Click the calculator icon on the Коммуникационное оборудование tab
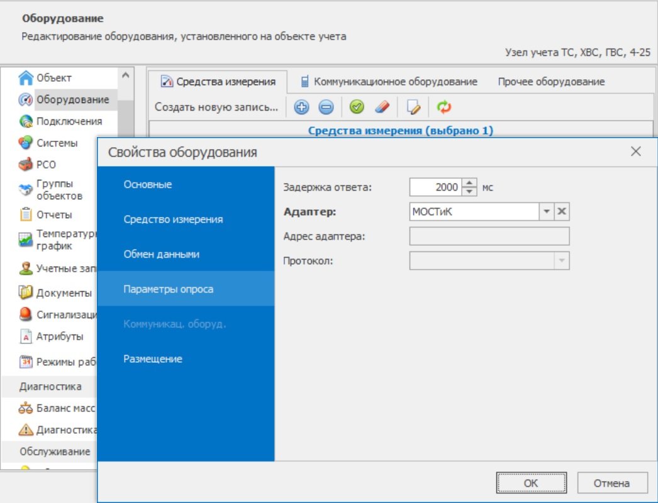 point(304,81)
